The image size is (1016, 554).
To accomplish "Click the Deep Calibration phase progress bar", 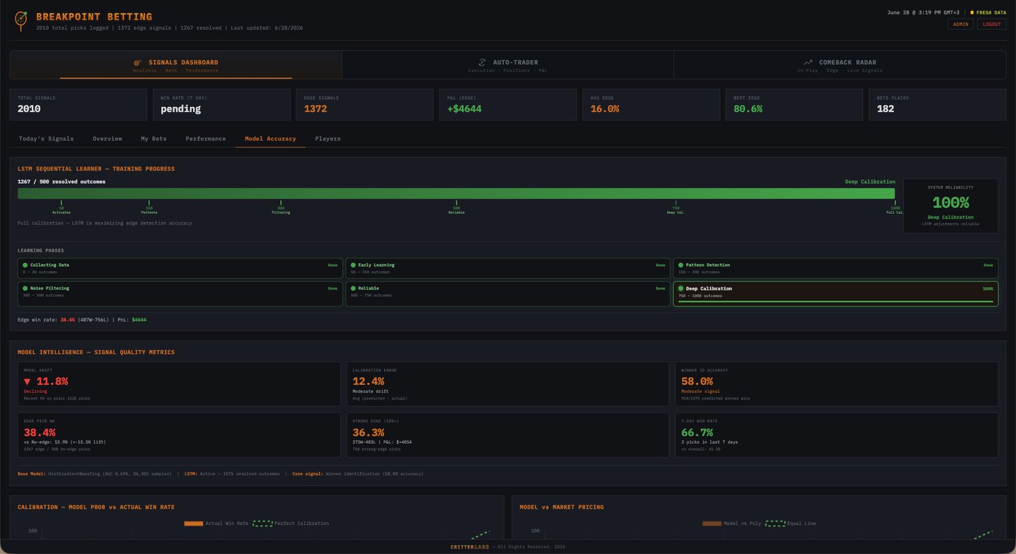I will point(836,302).
